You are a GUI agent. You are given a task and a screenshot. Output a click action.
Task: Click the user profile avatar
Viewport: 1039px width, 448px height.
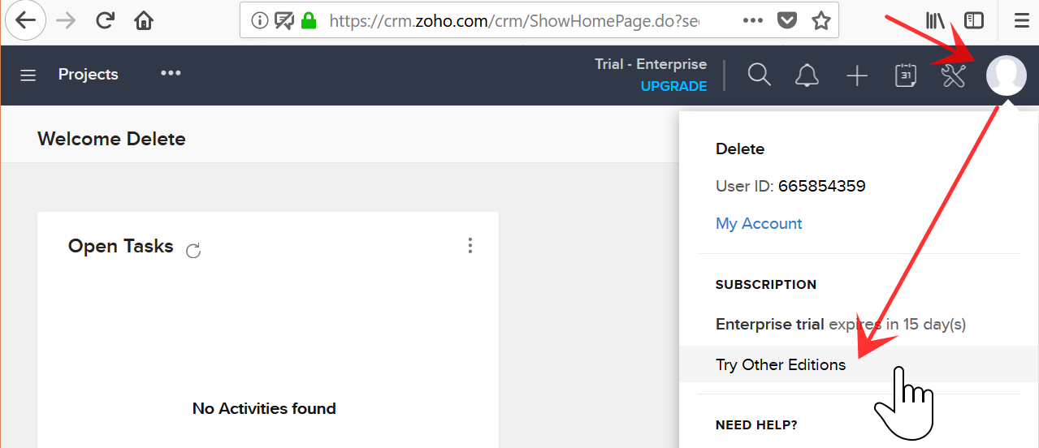(x=1006, y=75)
